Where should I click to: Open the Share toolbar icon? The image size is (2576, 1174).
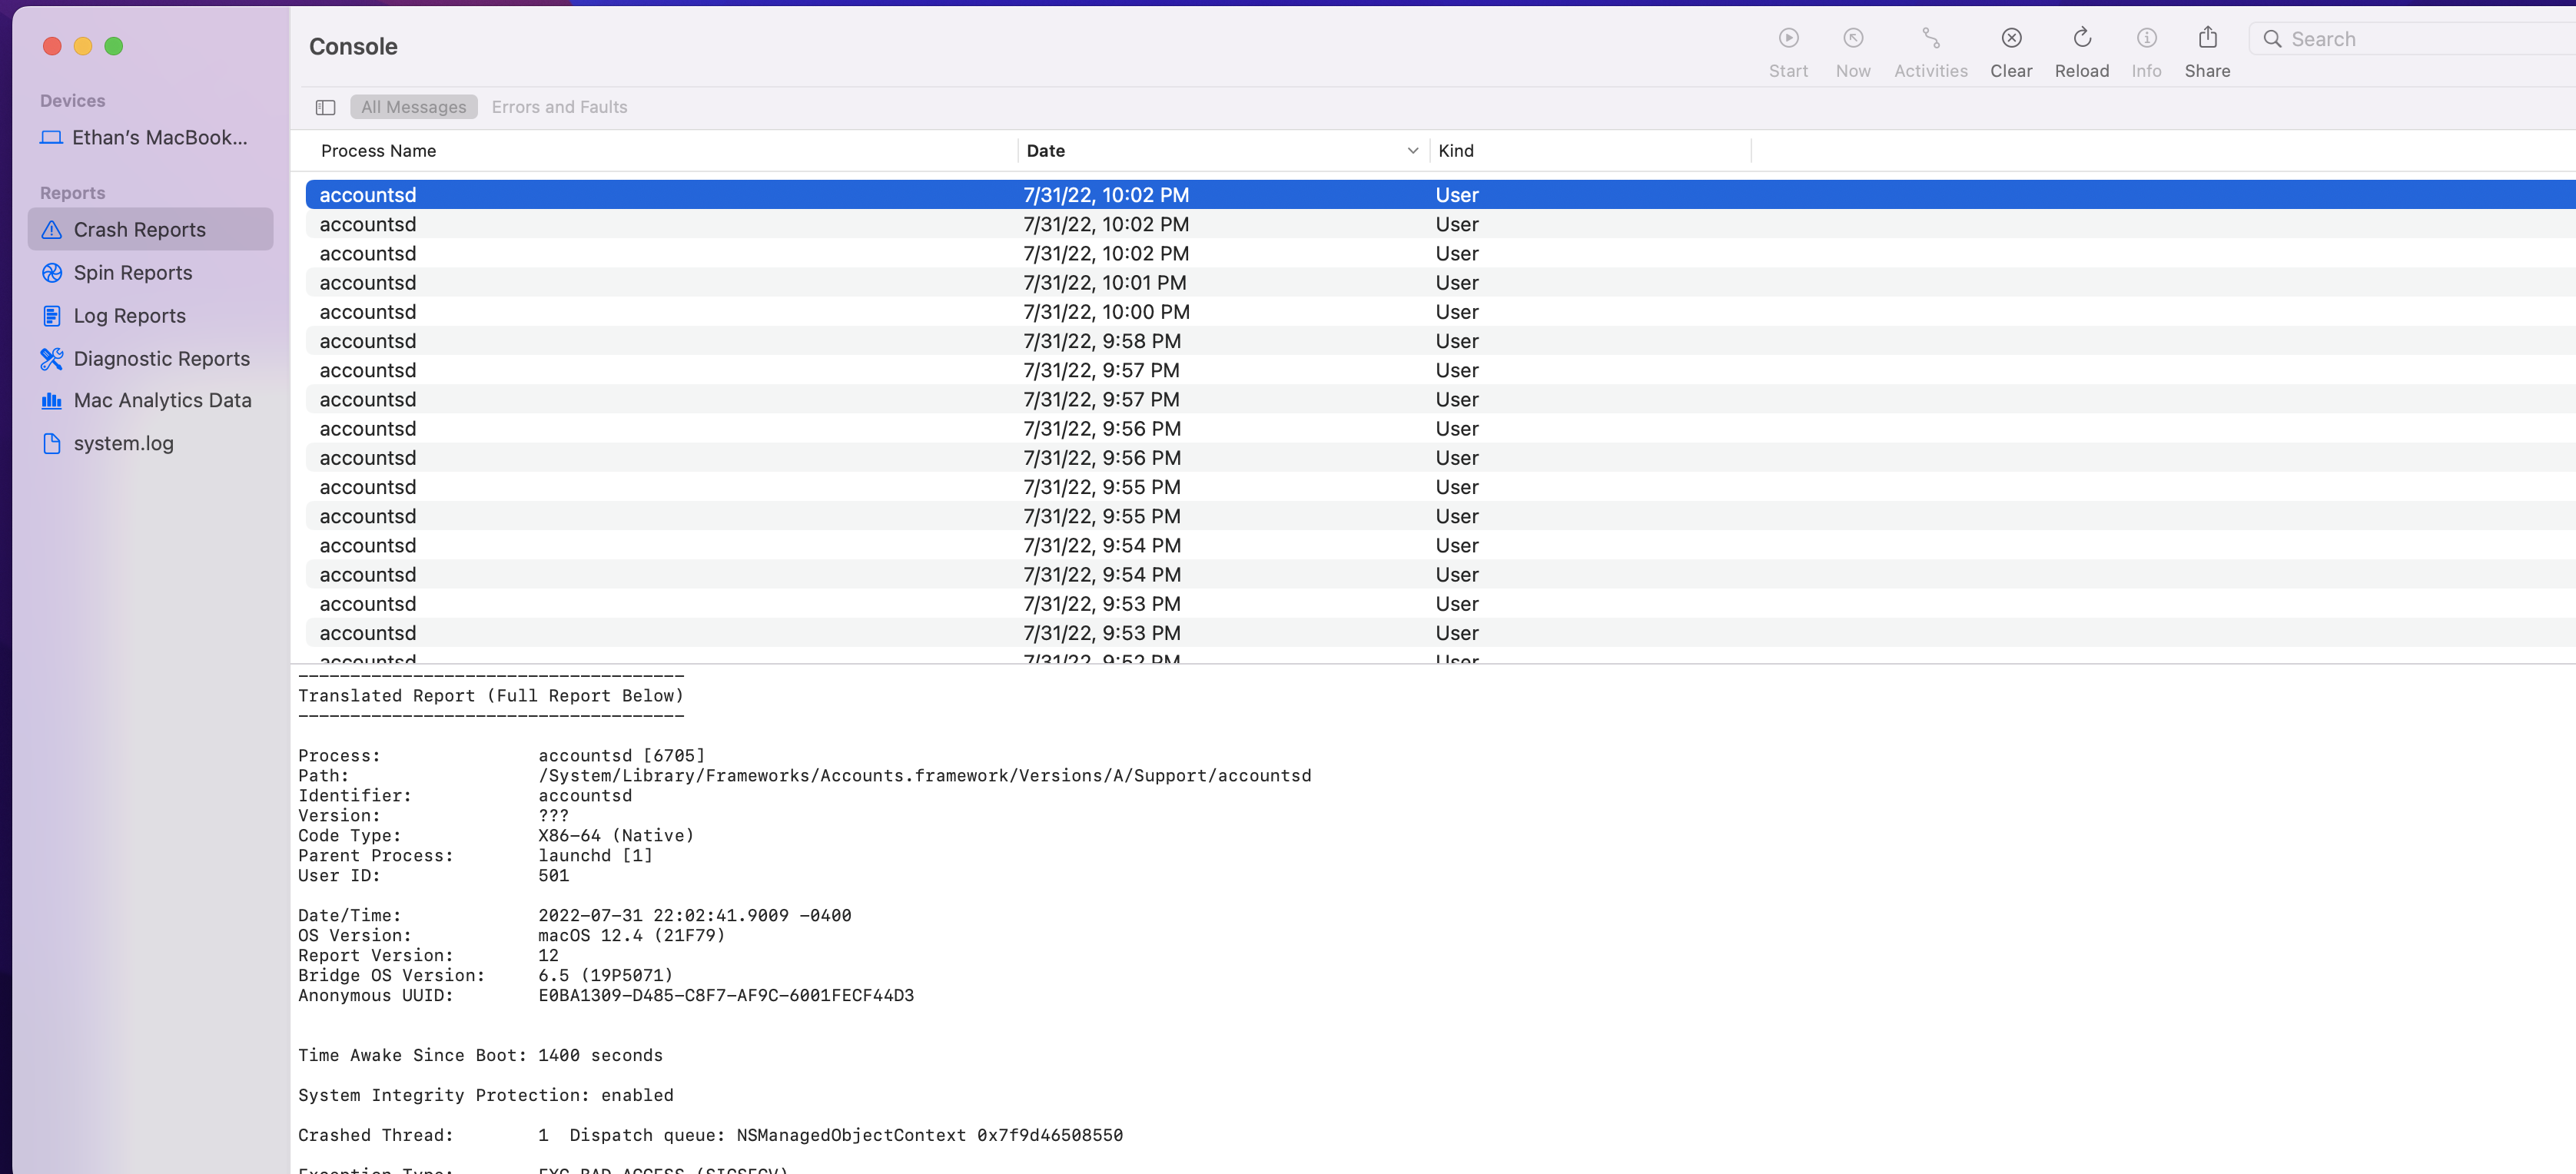(2207, 39)
